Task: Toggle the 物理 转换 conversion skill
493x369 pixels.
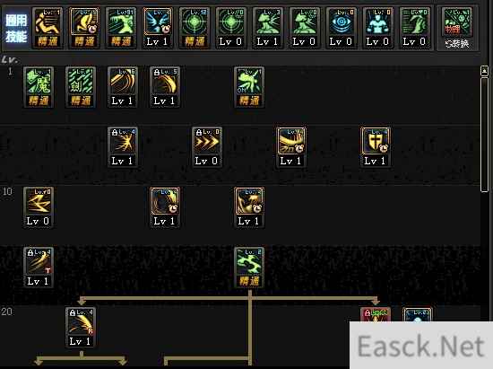Action: (x=457, y=28)
